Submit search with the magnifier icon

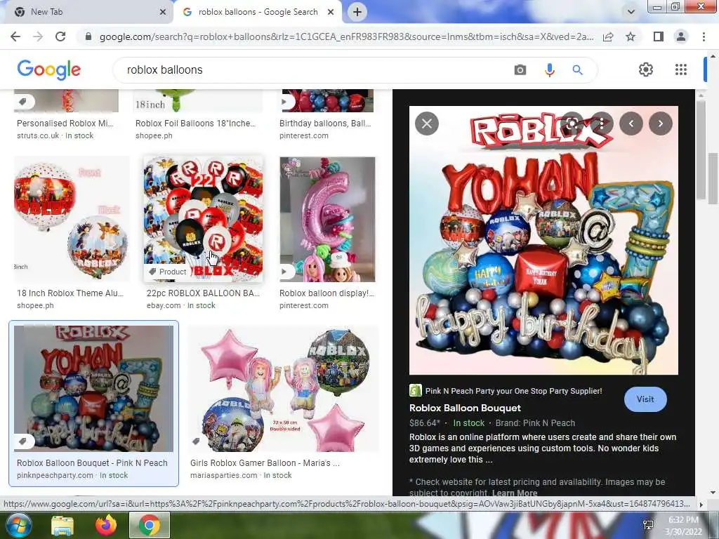click(x=577, y=69)
